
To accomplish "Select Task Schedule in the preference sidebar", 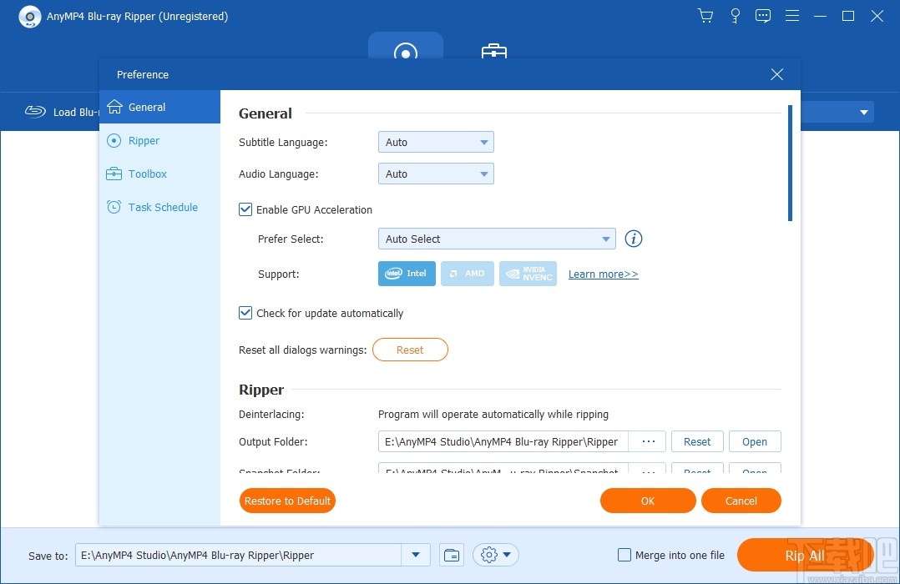I will (159, 207).
